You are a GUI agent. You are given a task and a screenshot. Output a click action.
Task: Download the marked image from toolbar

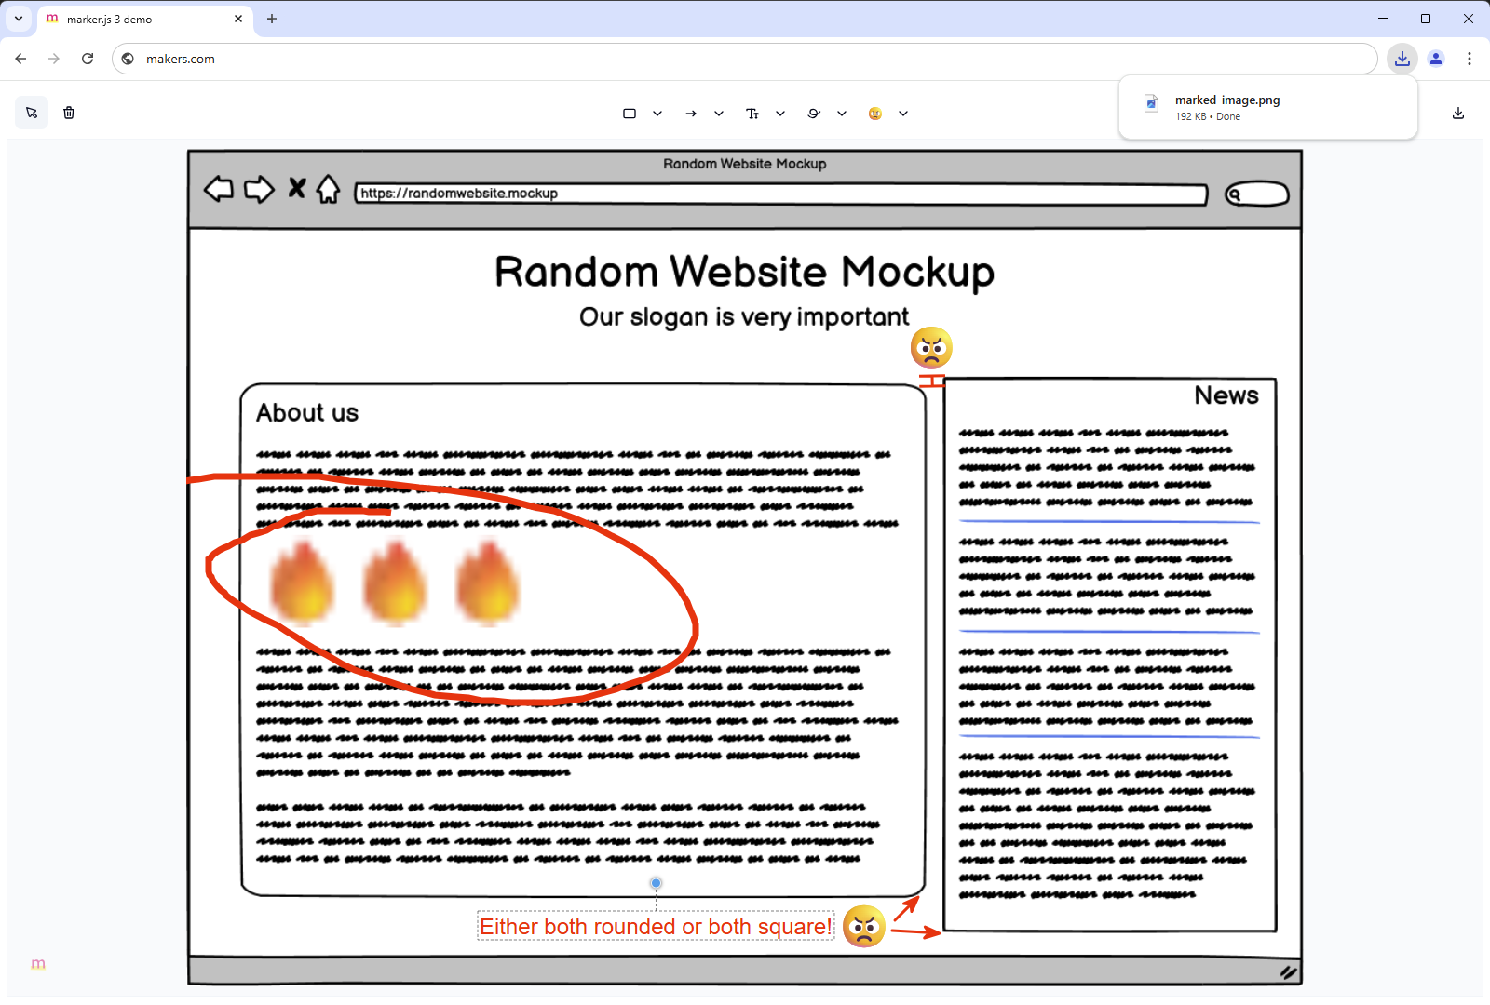pyautogui.click(x=1458, y=114)
